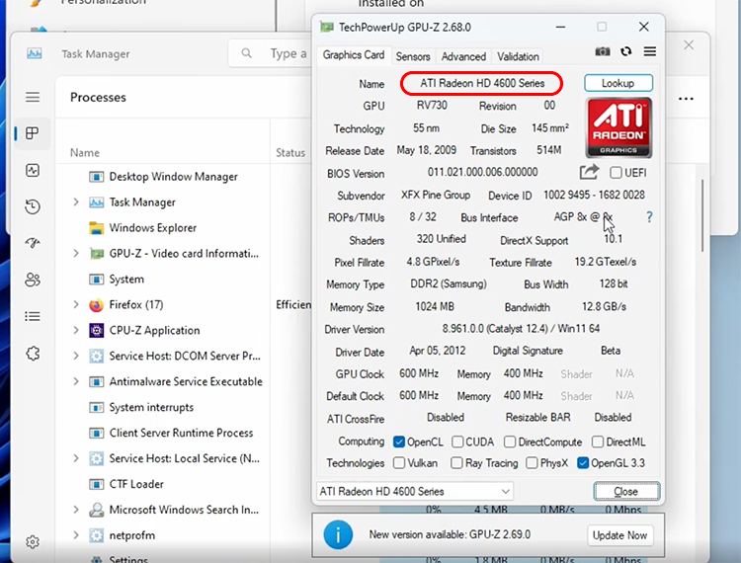Click the Microsoft Windows Search Indexer icon
Image resolution: width=741 pixels, height=563 pixels.
(x=97, y=510)
